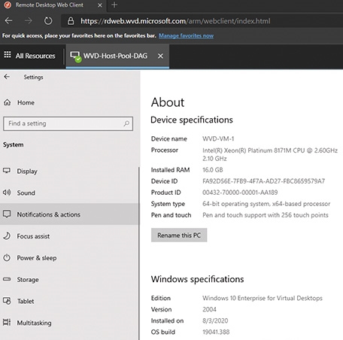Select the Version value 2004
Viewport: 343px width, 340px height.
(x=209, y=309)
